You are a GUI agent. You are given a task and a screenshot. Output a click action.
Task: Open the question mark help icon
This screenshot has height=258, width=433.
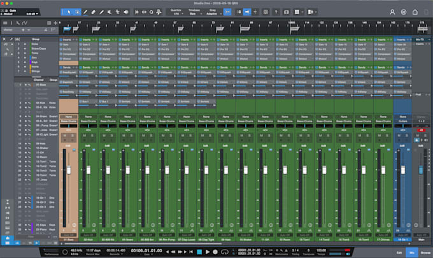coord(276,12)
